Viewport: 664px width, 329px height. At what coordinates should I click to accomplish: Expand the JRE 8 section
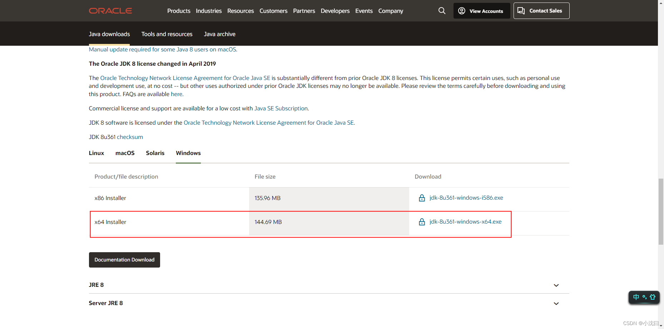coord(556,285)
